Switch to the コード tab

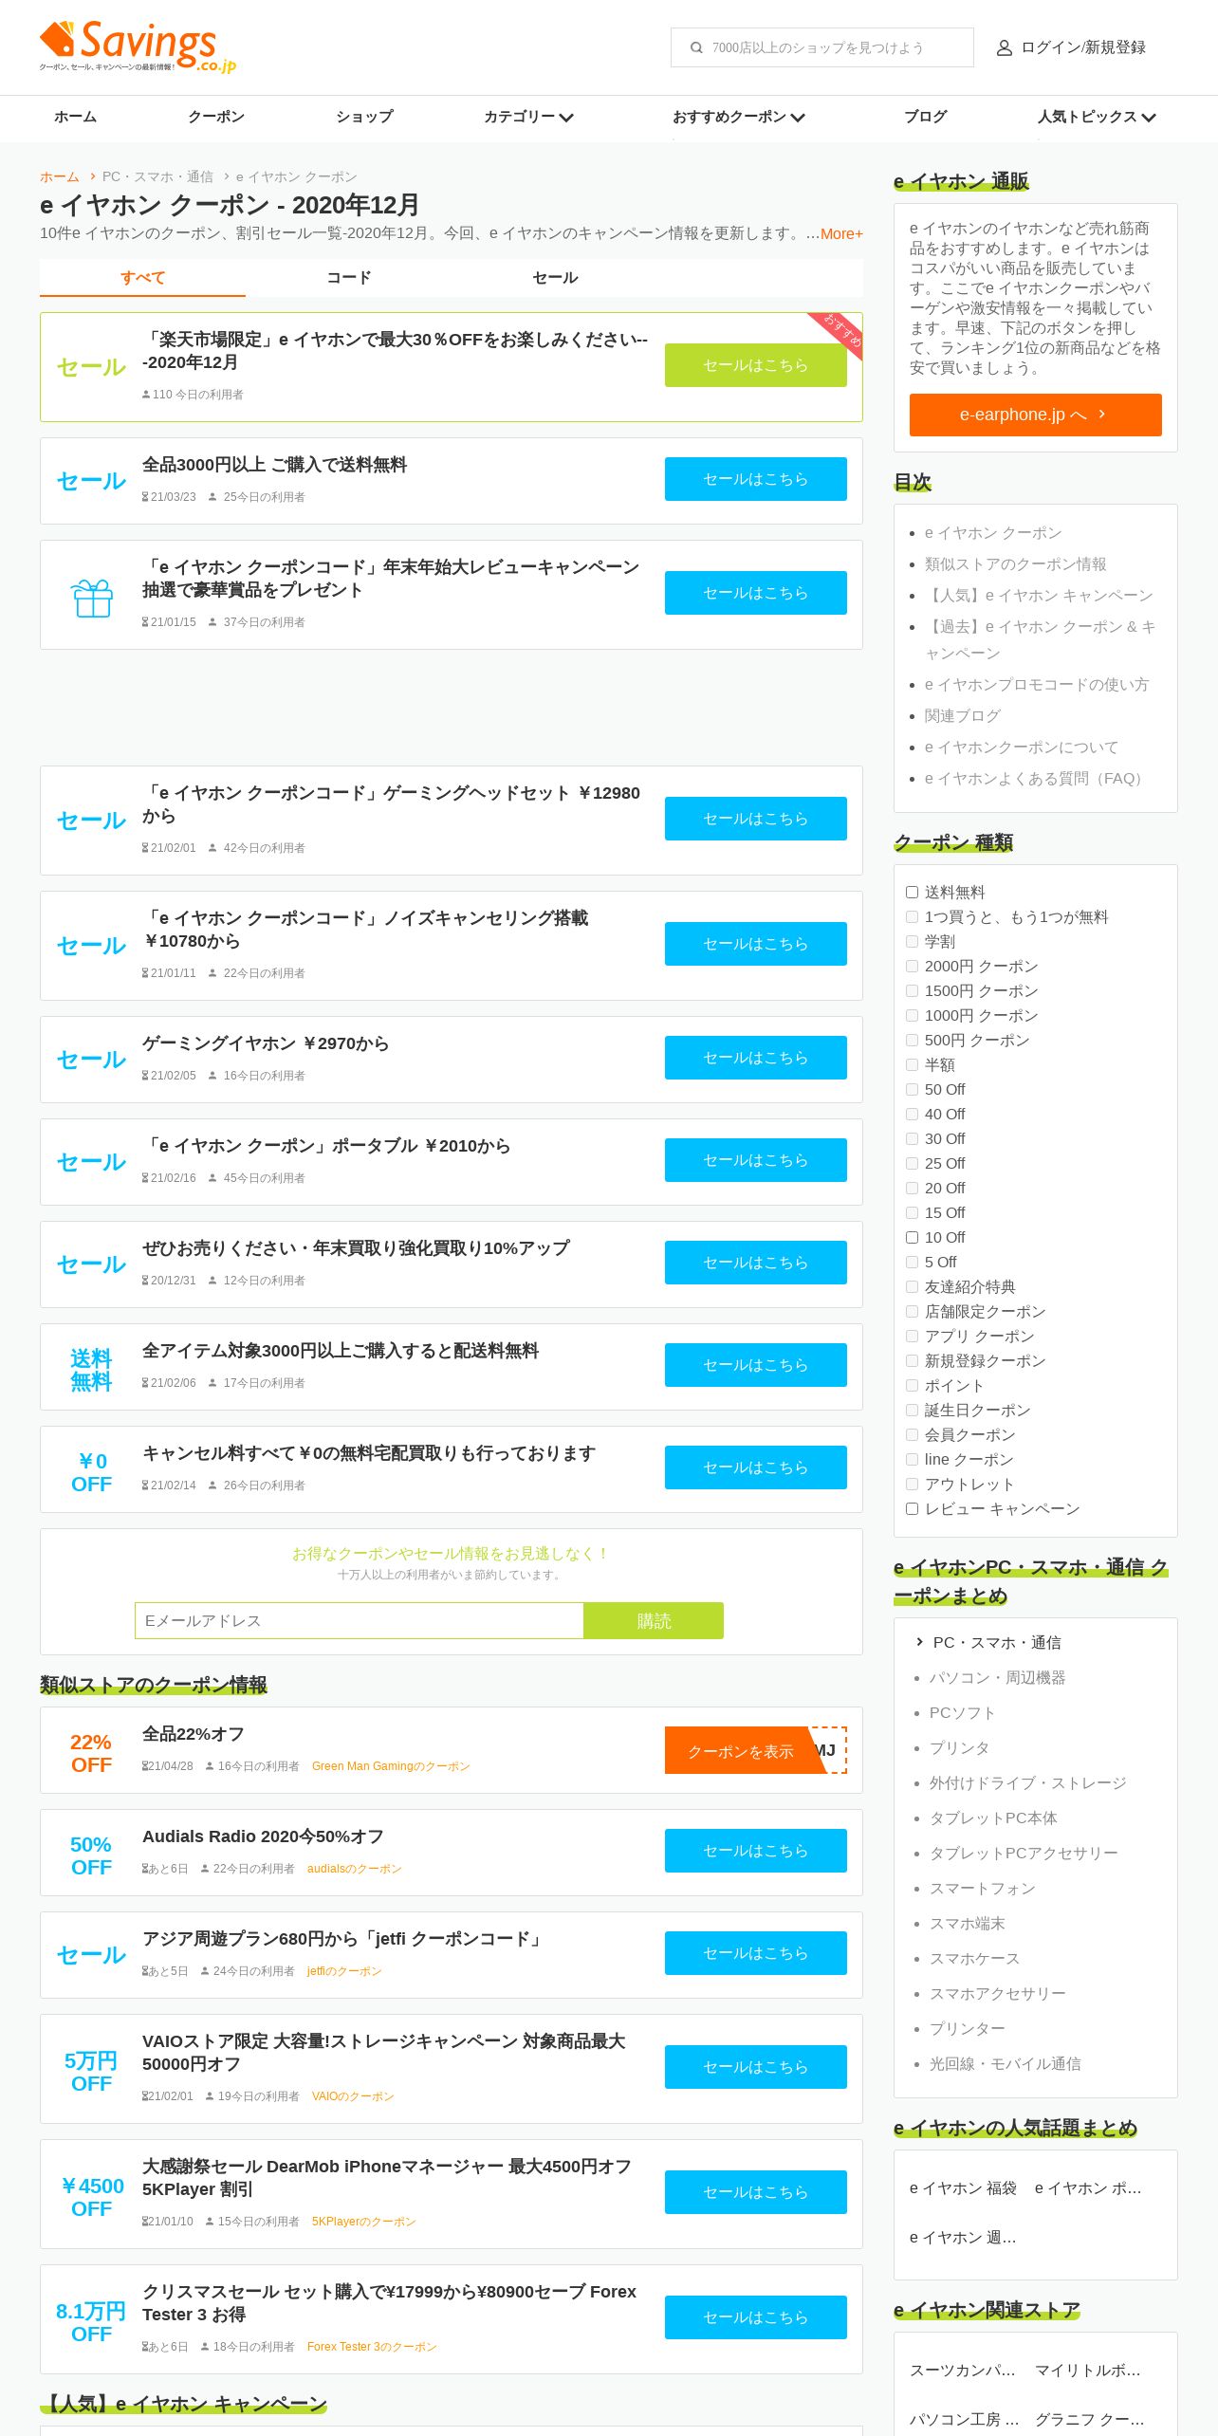coord(348,278)
